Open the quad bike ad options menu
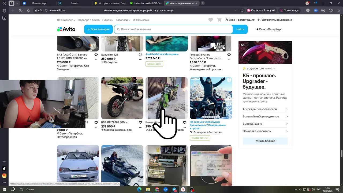The image size is (343, 193). coord(229,80)
